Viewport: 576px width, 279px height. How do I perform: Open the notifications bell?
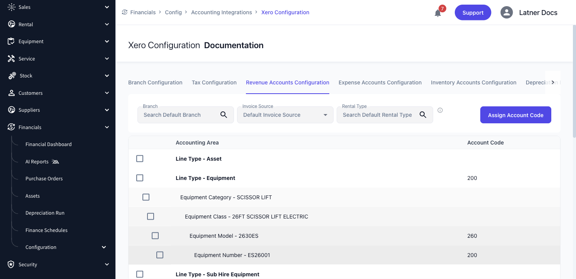pyautogui.click(x=437, y=13)
